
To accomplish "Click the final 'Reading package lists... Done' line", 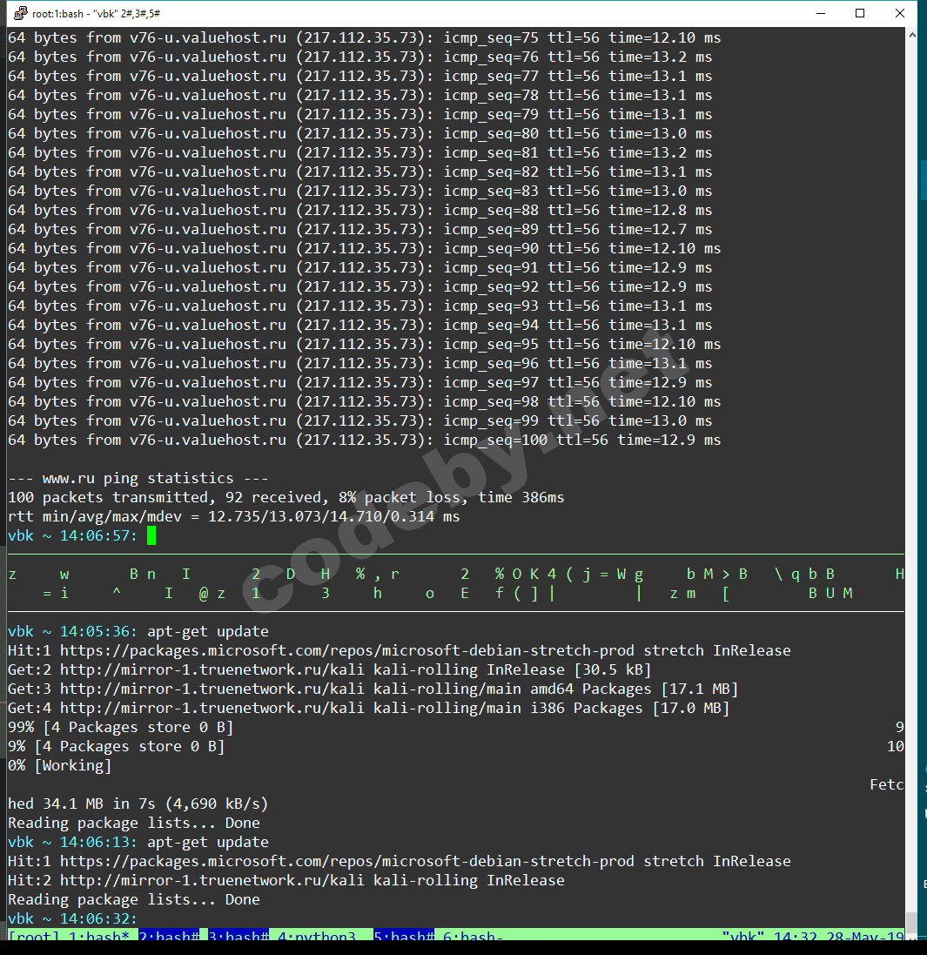I will point(134,900).
